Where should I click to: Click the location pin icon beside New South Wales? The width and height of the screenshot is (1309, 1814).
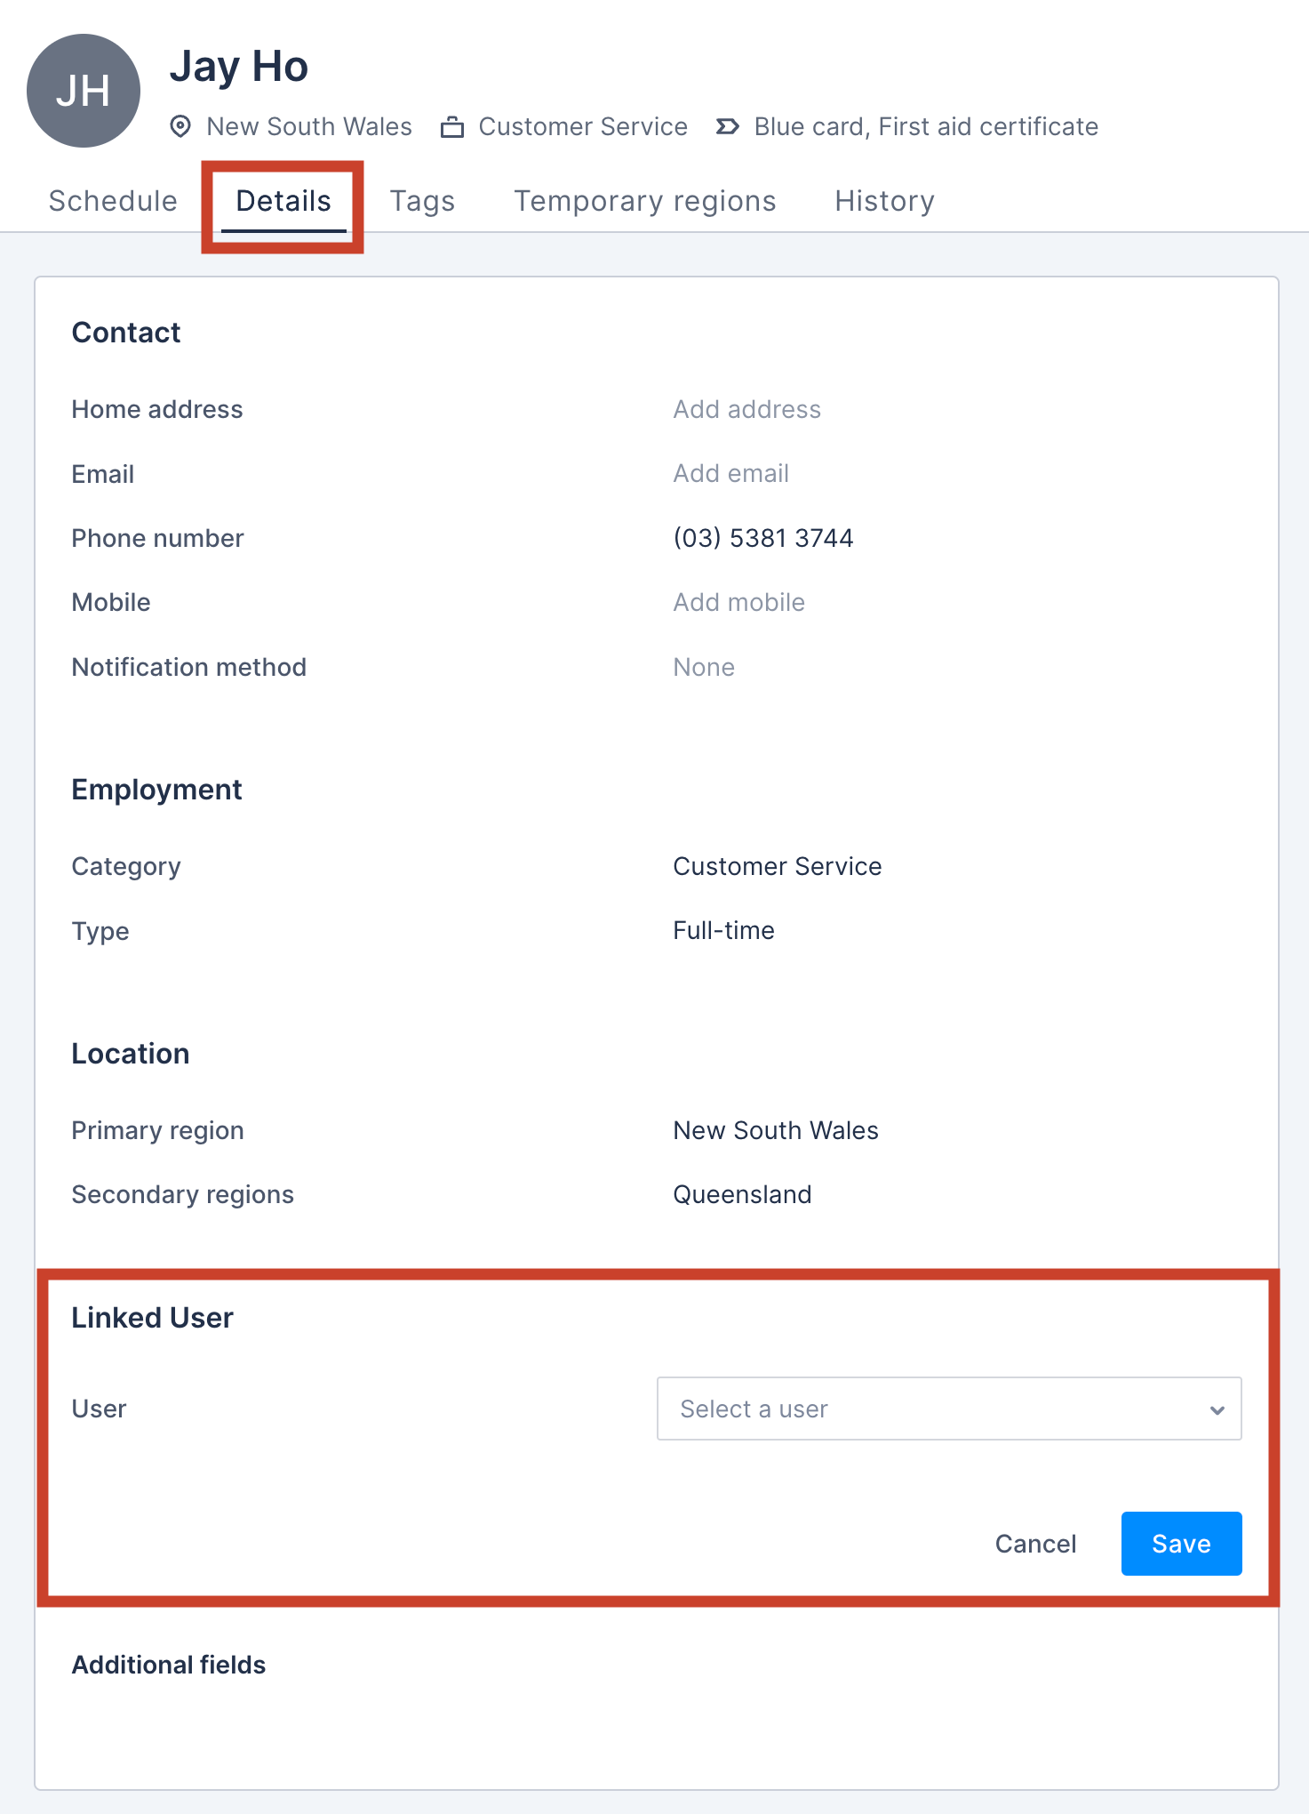(180, 126)
